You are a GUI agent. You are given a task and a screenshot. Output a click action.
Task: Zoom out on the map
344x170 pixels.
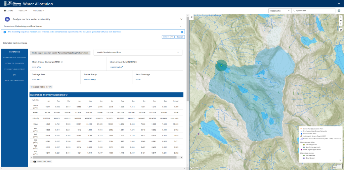click(341, 20)
